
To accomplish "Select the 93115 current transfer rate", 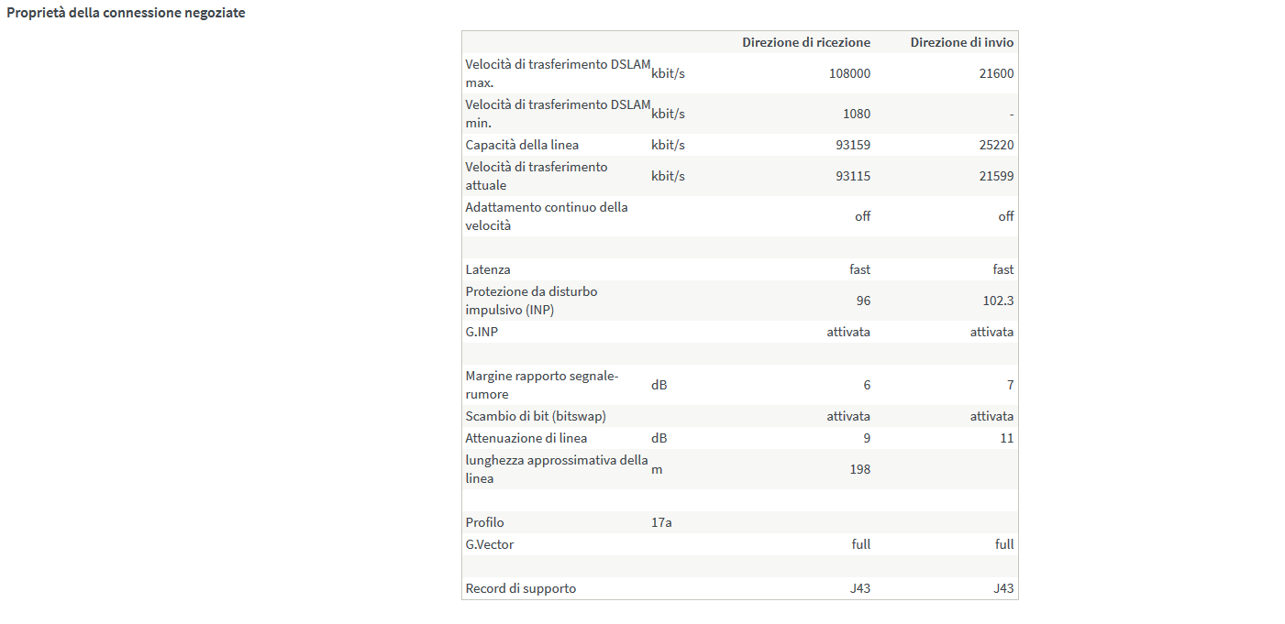I will [x=853, y=176].
